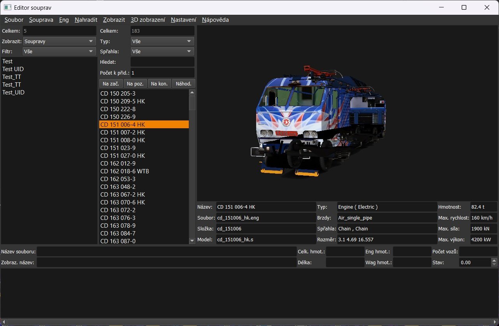The image size is (499, 326).
Task: Select CD 162 018-6 WTB in the list
Action: (125, 171)
